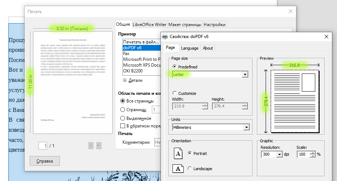Open the About tab
The height and width of the screenshot is (181, 337).
pyautogui.click(x=208, y=48)
